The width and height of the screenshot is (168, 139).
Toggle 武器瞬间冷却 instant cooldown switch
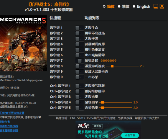coord(80,44)
